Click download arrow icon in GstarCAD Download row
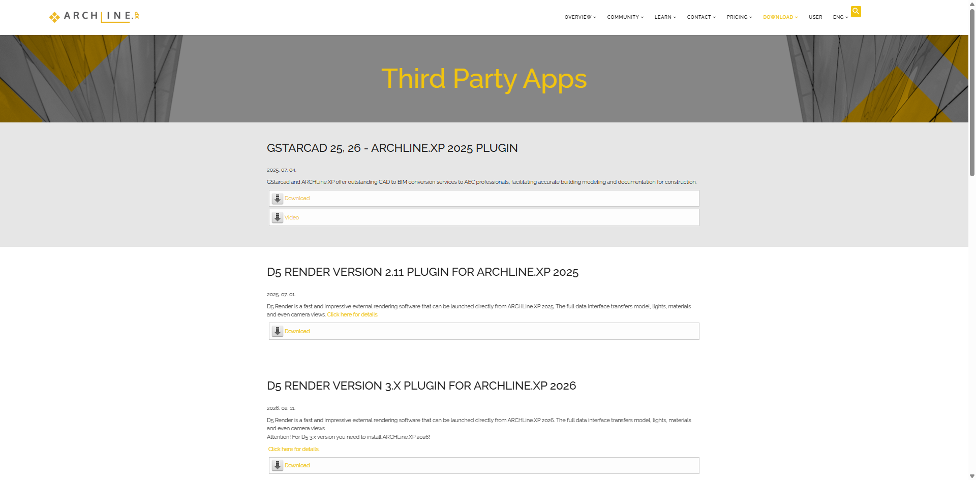This screenshot has width=976, height=480. coord(277,199)
